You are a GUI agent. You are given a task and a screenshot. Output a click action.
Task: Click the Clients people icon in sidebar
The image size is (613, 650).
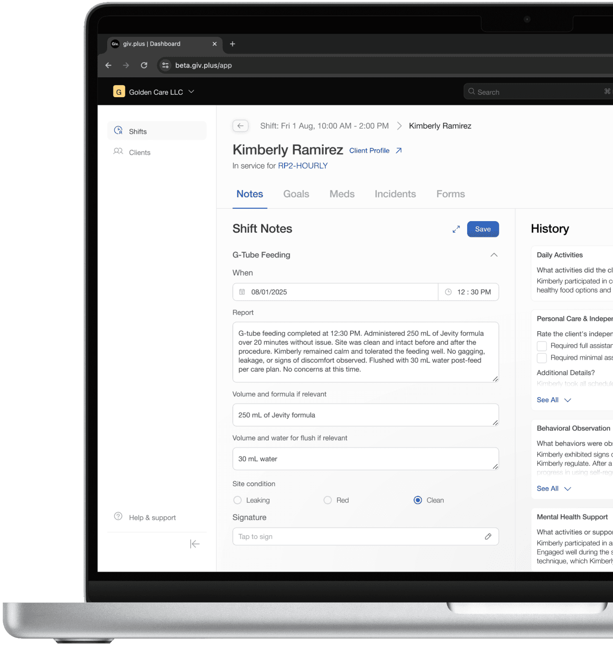coord(118,151)
